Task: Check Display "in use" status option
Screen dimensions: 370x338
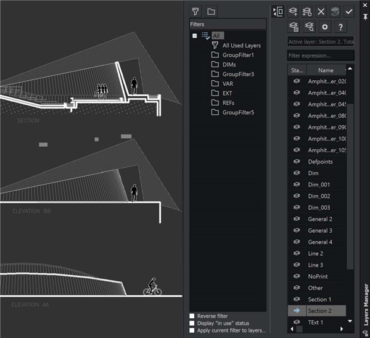Action: (192, 323)
